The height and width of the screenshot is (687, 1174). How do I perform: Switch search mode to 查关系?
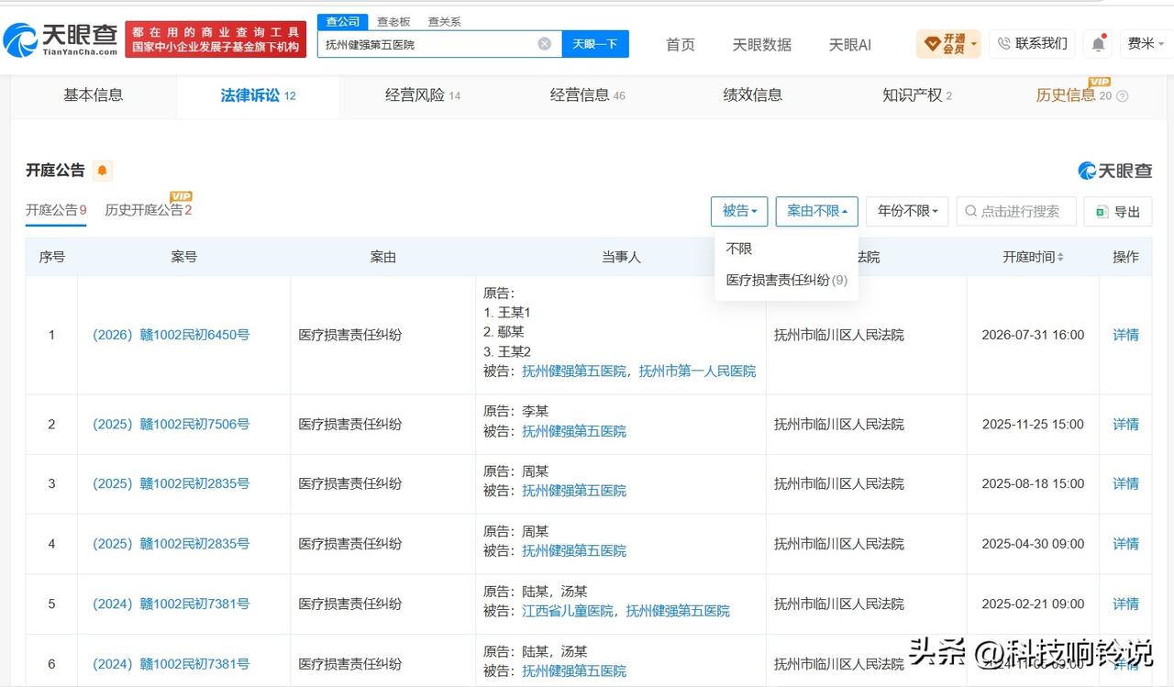pos(444,21)
